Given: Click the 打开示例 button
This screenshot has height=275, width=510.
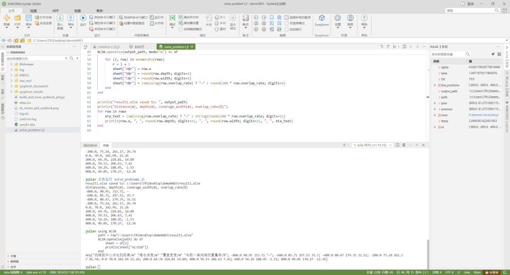Looking at the screenshot, I should pos(43,17).
